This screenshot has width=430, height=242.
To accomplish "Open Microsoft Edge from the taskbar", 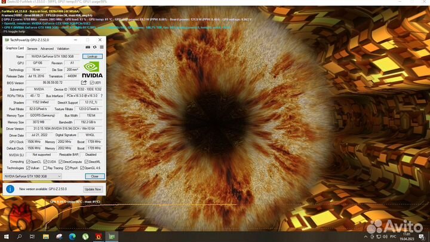I will 71,237.
